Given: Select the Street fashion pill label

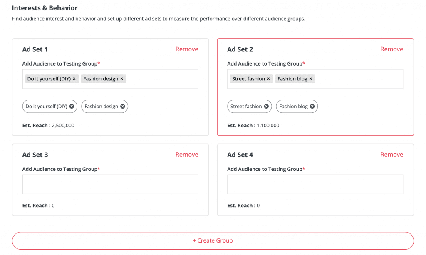Looking at the screenshot, I should tap(246, 107).
